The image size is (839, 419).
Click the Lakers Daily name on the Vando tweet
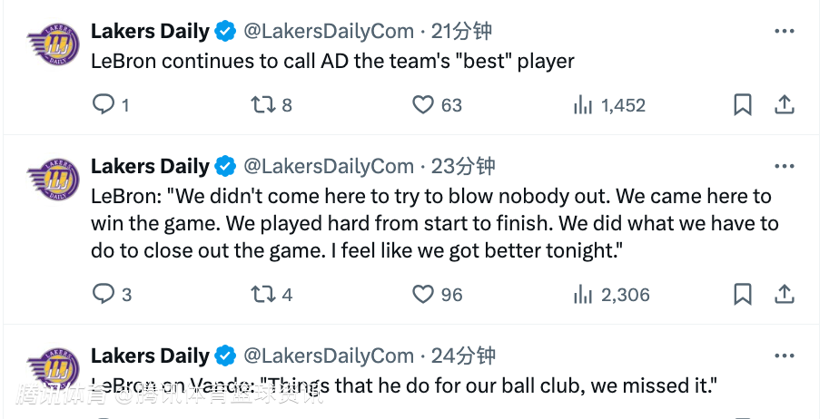150,356
